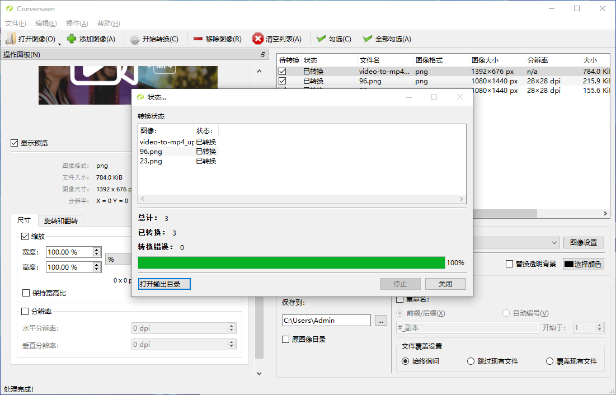The width and height of the screenshot is (616, 395).
Task: Open the Edit (编辑) menu
Action: (x=45, y=23)
